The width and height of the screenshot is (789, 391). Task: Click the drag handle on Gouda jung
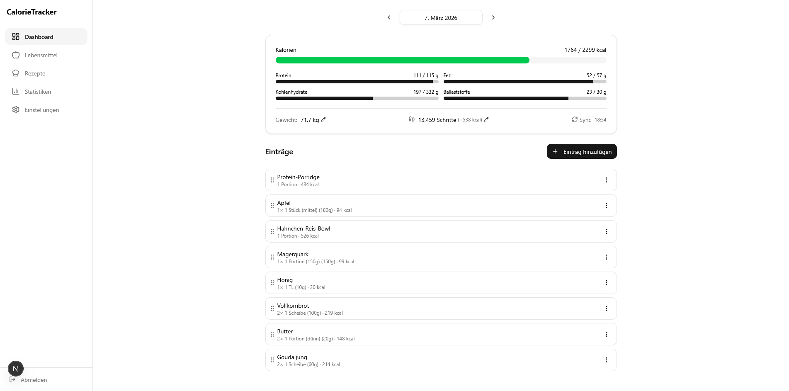coord(272,360)
